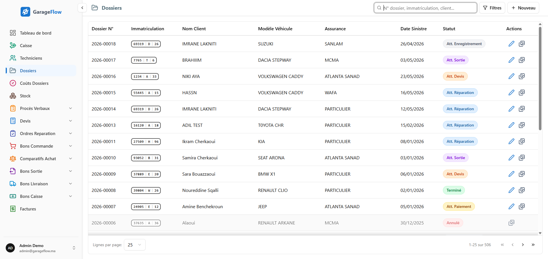This screenshot has width=548, height=259.
Task: Edit dossier 2026-00010 with the pencil icon
Action: 511,158
